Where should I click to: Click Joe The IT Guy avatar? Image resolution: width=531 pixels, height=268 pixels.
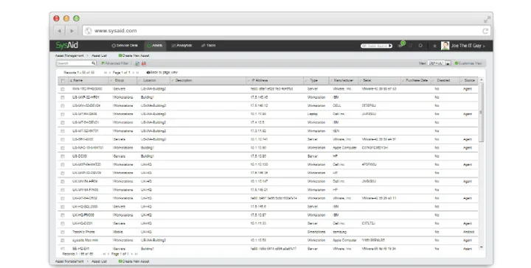pos(445,46)
